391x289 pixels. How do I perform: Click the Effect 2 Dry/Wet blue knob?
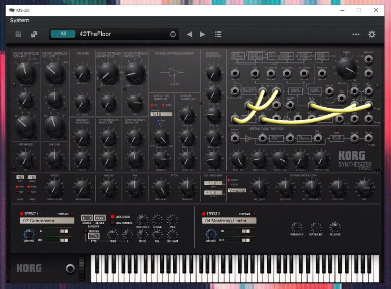(x=211, y=234)
